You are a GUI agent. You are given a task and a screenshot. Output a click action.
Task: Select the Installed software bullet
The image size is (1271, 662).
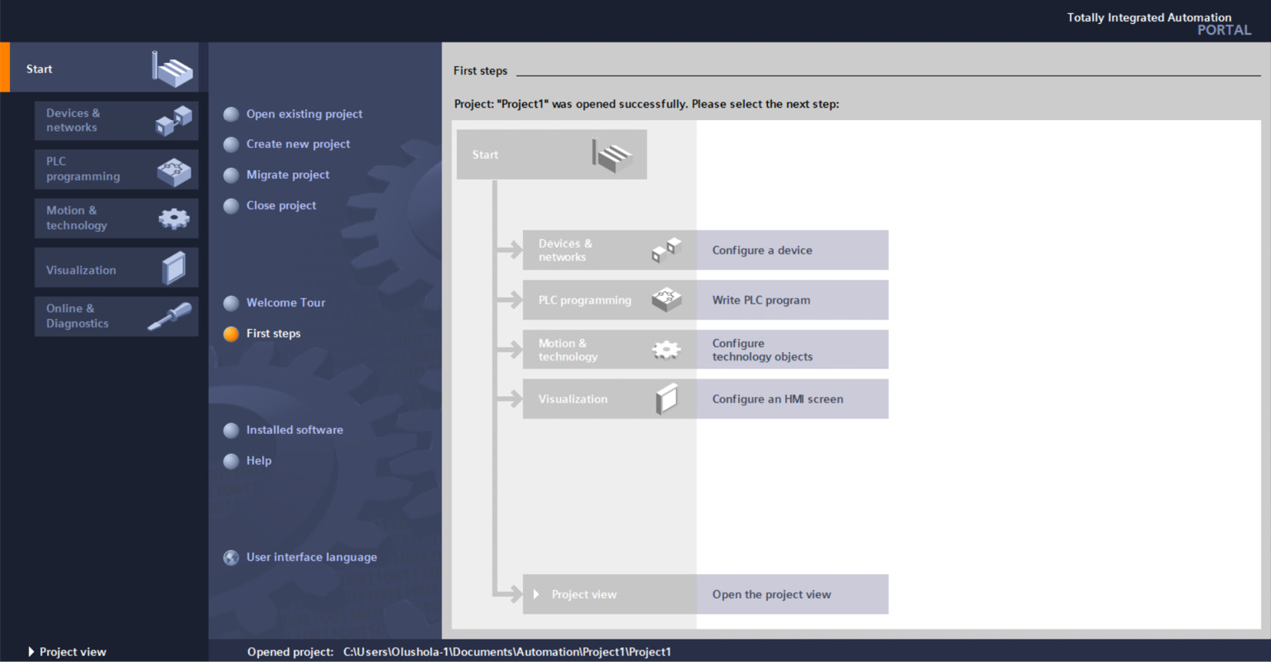231,430
